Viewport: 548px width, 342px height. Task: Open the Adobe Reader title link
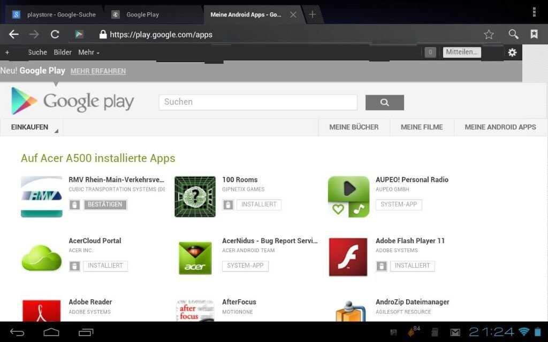click(90, 302)
